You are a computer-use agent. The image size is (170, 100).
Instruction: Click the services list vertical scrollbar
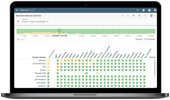155,68
